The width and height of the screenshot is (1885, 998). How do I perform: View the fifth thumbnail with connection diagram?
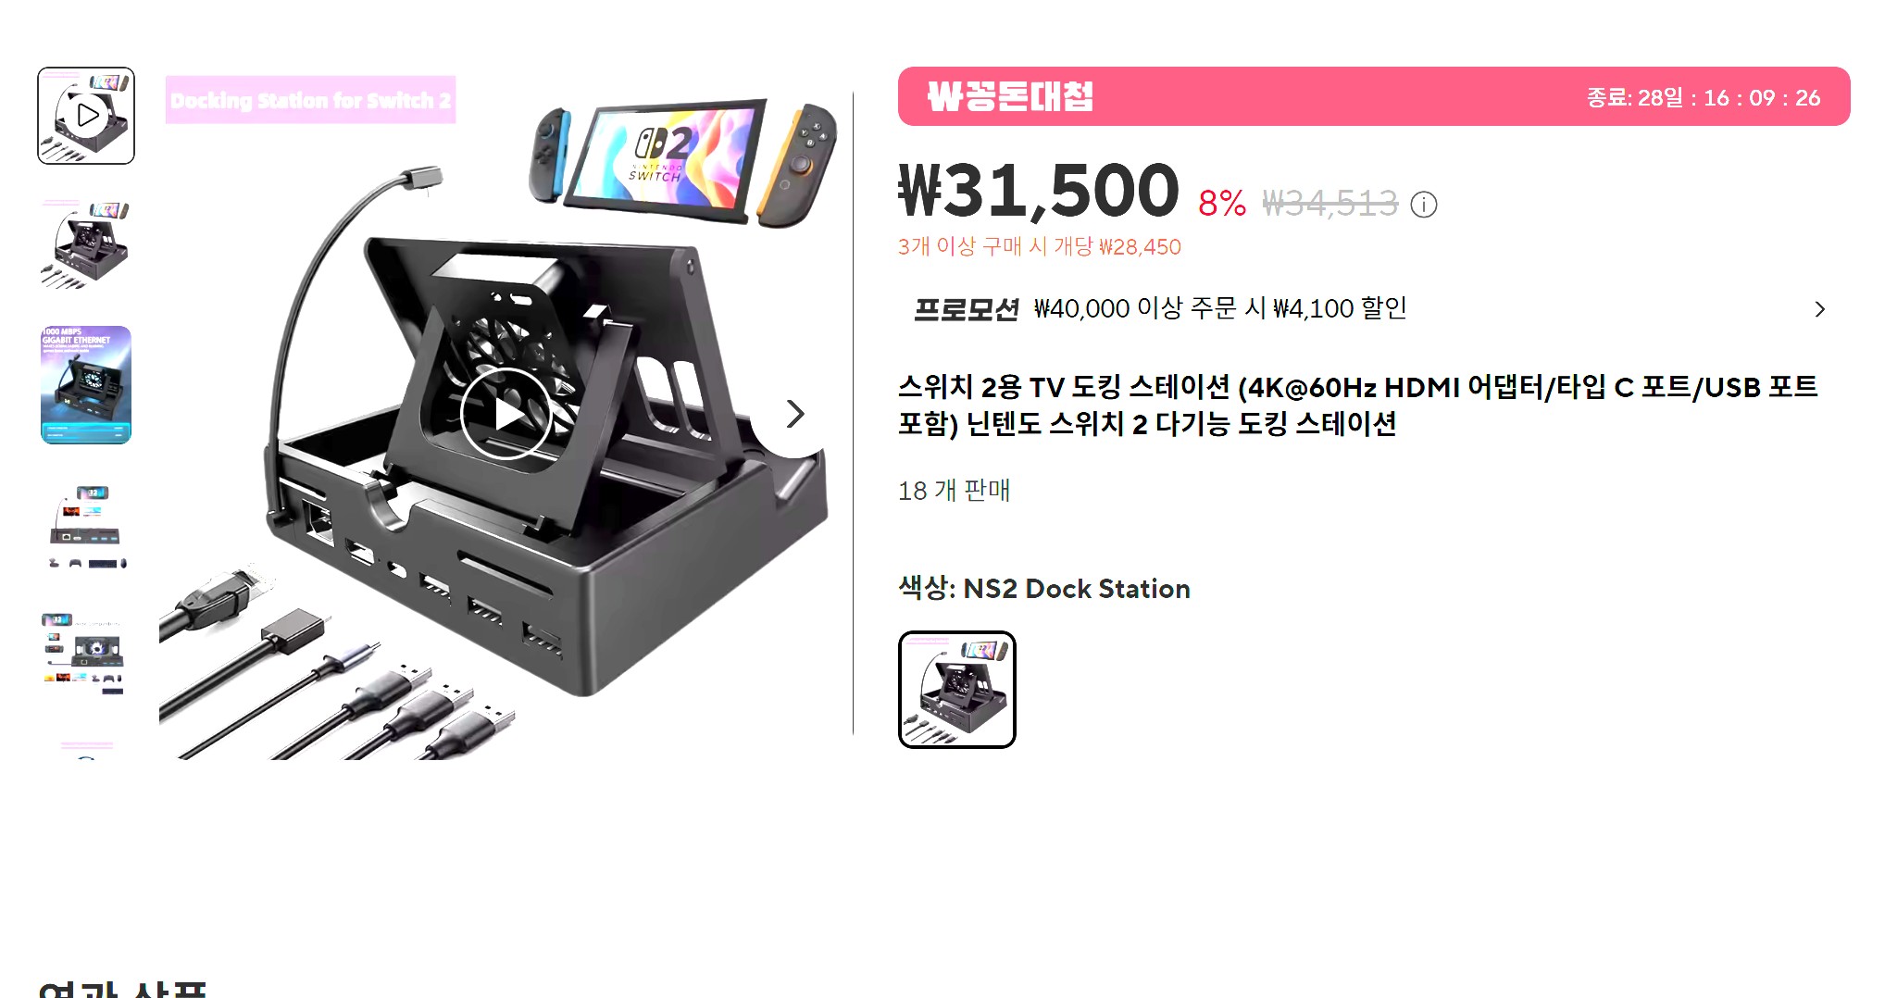pos(86,654)
